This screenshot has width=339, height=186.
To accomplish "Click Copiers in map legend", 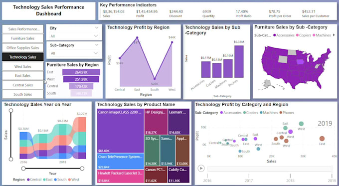I will pyautogui.click(x=304, y=35).
